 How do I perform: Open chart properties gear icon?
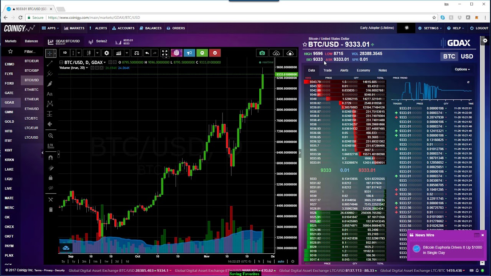tap(107, 53)
